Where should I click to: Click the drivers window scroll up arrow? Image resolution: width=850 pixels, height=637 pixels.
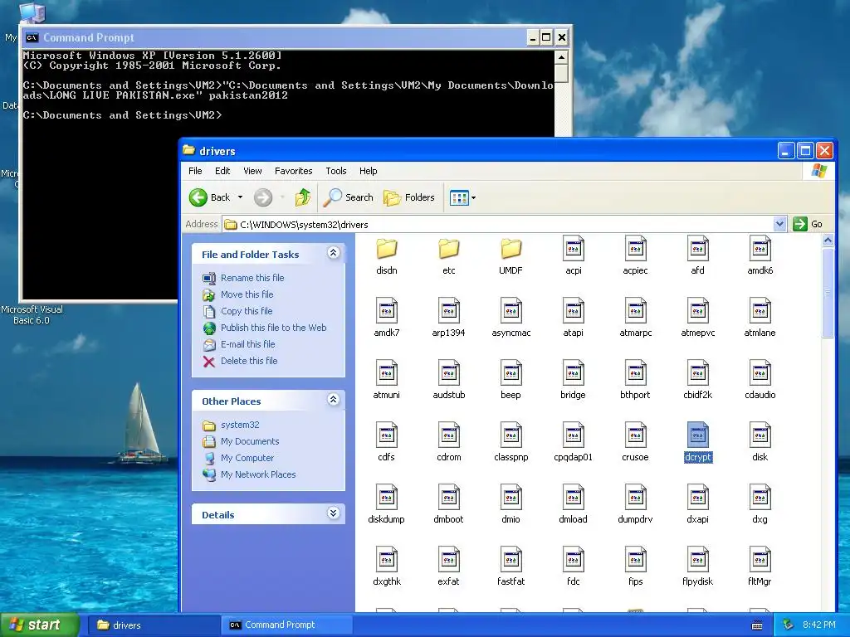point(828,240)
